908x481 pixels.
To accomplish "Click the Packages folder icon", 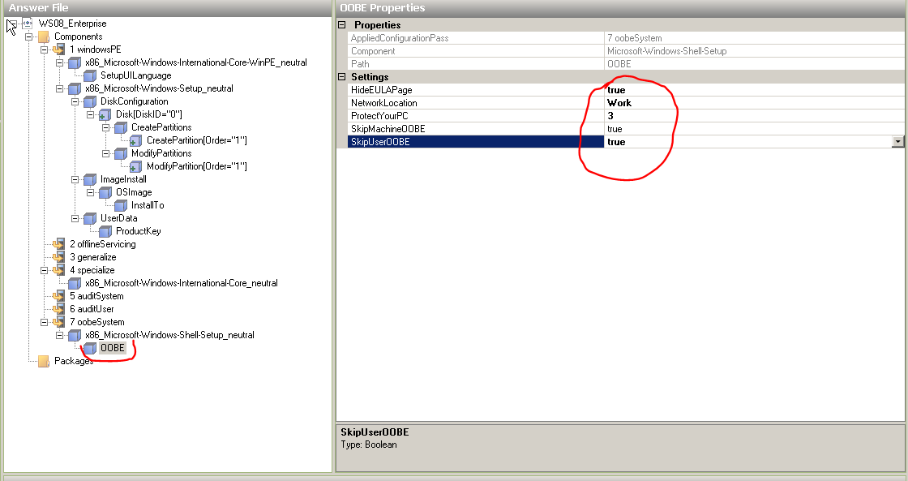I will (x=44, y=361).
